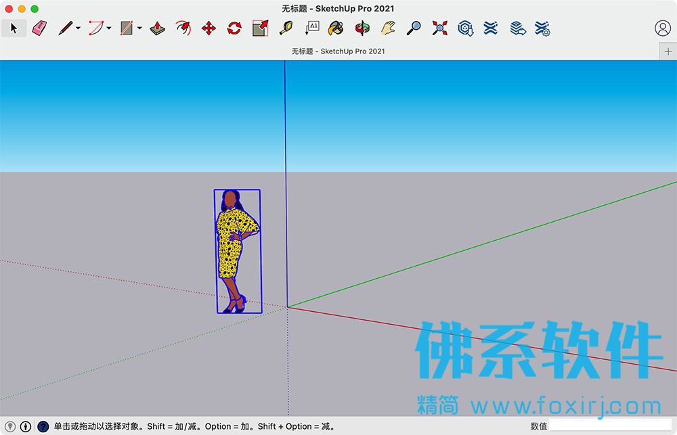Screen dimensions: 677x435
Task: Select the Pan hand tool
Action: 388,28
